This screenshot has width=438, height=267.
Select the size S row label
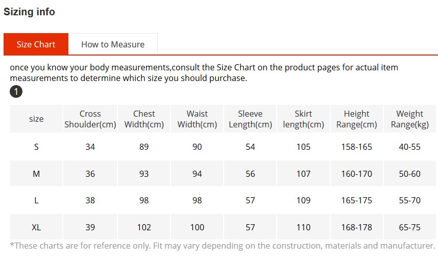point(36,147)
